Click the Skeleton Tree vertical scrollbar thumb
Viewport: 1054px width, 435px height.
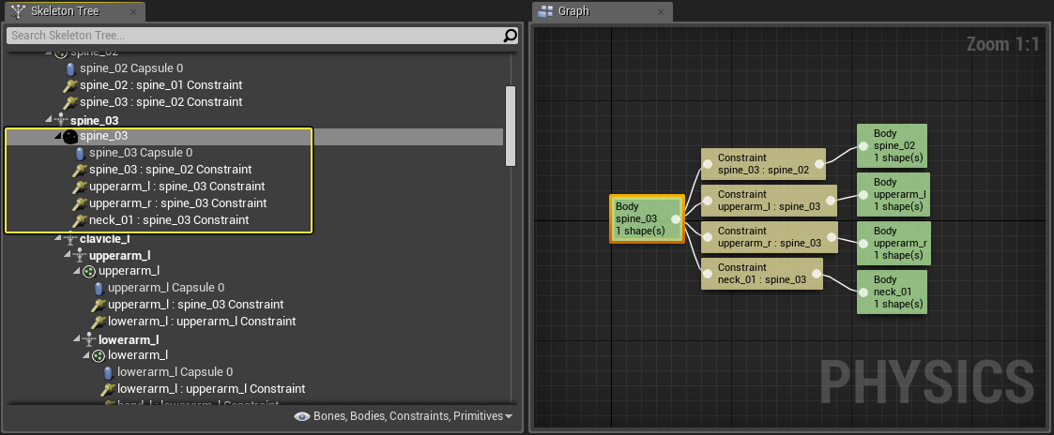point(510,126)
